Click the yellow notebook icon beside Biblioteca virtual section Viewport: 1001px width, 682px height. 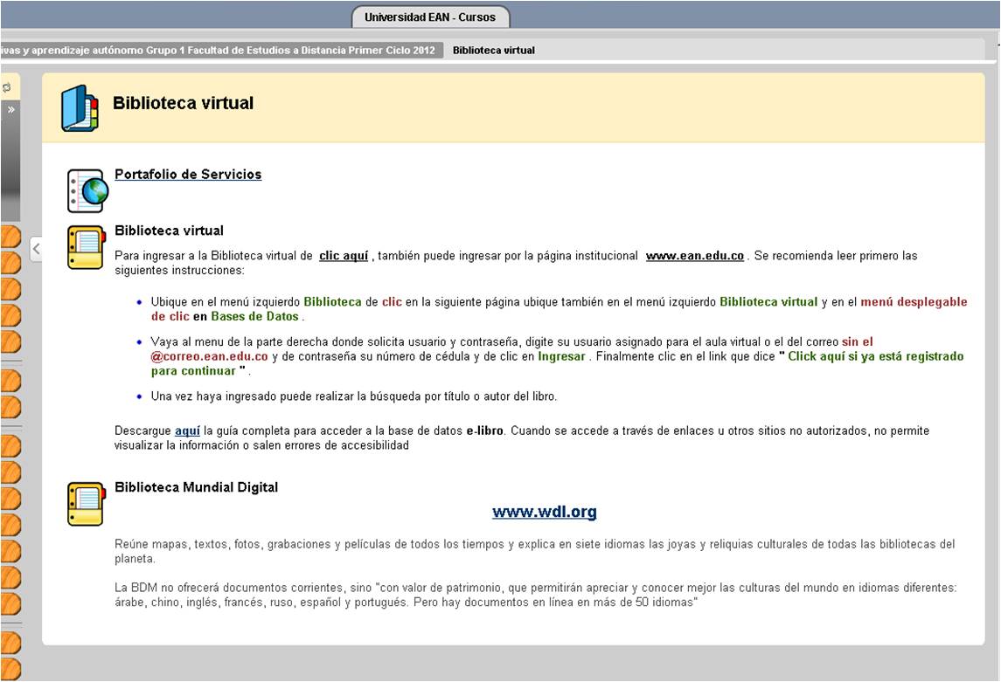click(x=86, y=247)
